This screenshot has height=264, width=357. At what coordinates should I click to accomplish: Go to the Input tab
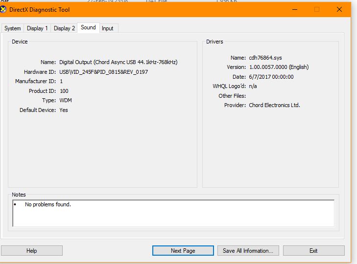(107, 28)
